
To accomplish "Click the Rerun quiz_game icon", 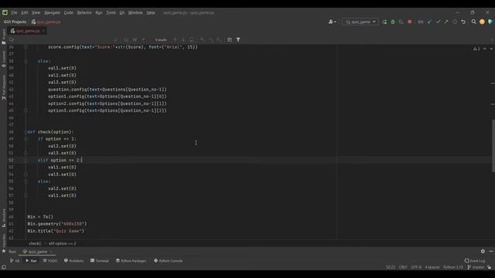I will coord(384,22).
